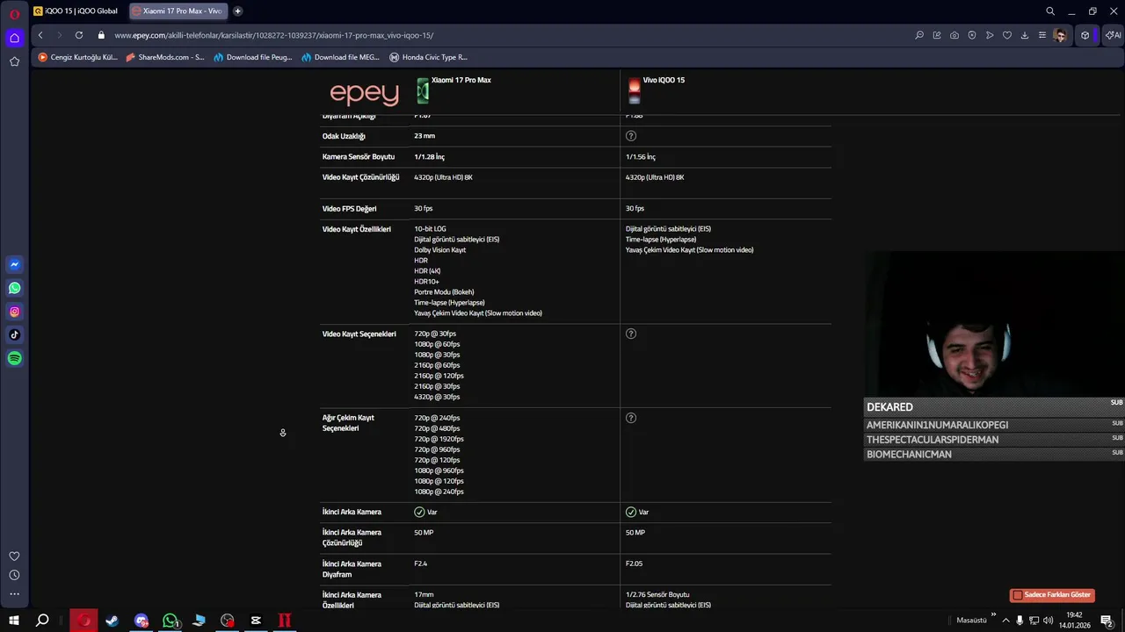The image size is (1125, 632).
Task: Click Xiaomi 17 Pro Max phone thumbnail
Action: click(423, 90)
